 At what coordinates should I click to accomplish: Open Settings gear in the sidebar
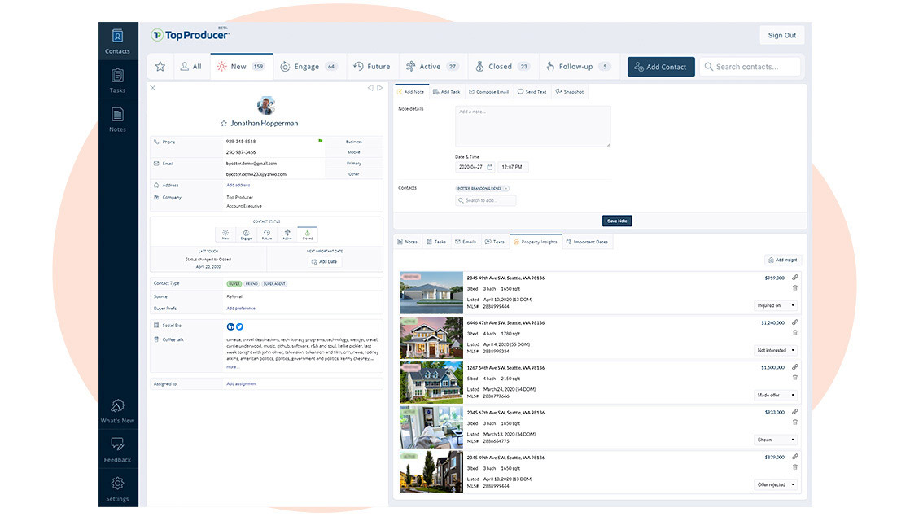point(117,488)
